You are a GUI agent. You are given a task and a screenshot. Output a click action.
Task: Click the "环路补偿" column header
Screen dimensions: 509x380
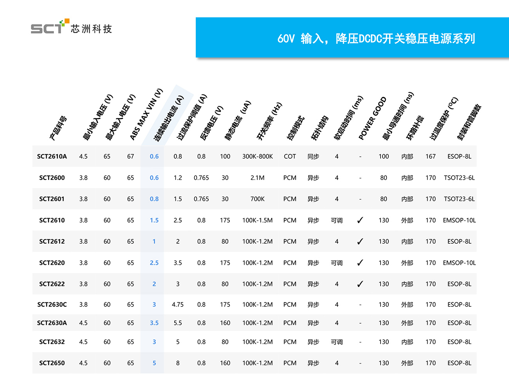pyautogui.click(x=415, y=128)
